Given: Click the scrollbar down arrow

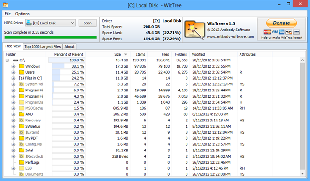Looking at the screenshot, I should tap(302, 173).
